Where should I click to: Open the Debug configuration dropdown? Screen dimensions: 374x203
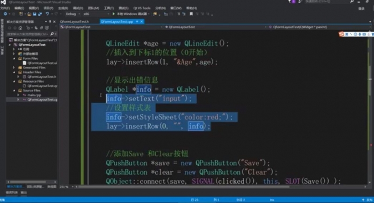coord(72,14)
